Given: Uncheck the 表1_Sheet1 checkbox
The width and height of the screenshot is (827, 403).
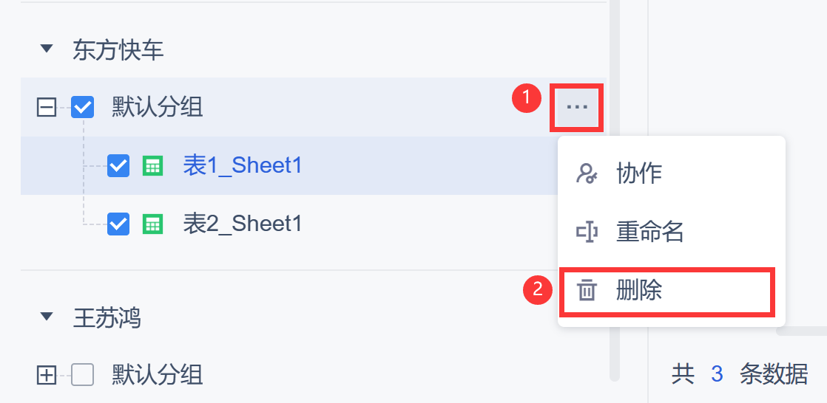Looking at the screenshot, I should click(118, 166).
